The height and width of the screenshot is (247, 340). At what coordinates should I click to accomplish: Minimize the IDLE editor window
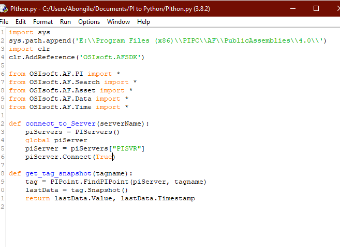[x=293, y=9]
